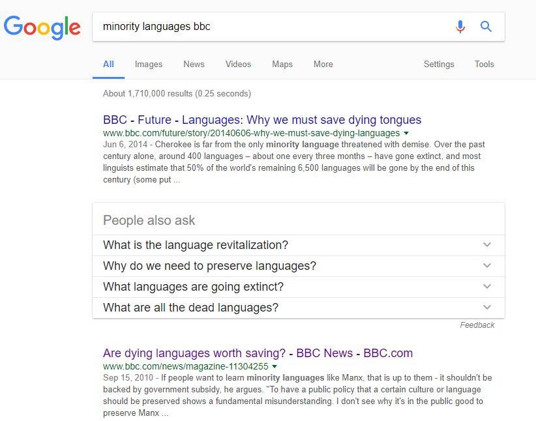This screenshot has height=421, width=536.
Task: Click the dropdown arrow beside the bbc.com/future URL
Action: click(x=406, y=133)
